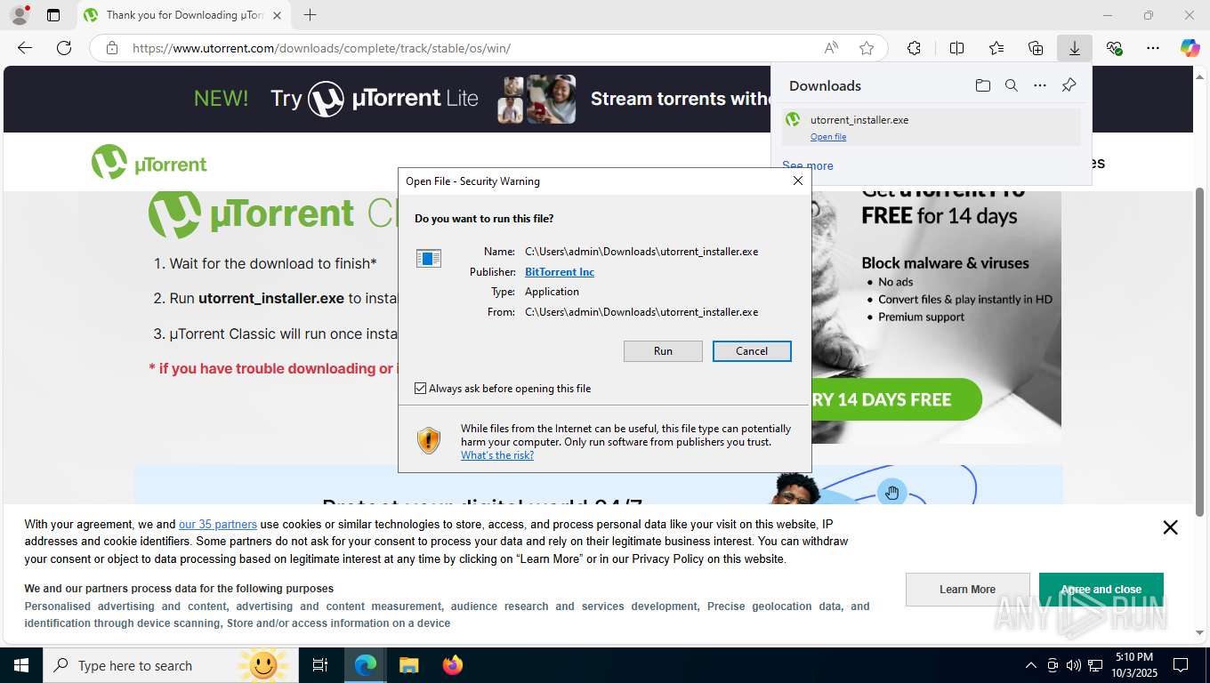Open the downloads folder
The image size is (1210, 683).
[982, 85]
